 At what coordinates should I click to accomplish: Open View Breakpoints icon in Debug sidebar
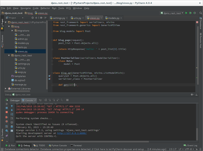(7, 117)
